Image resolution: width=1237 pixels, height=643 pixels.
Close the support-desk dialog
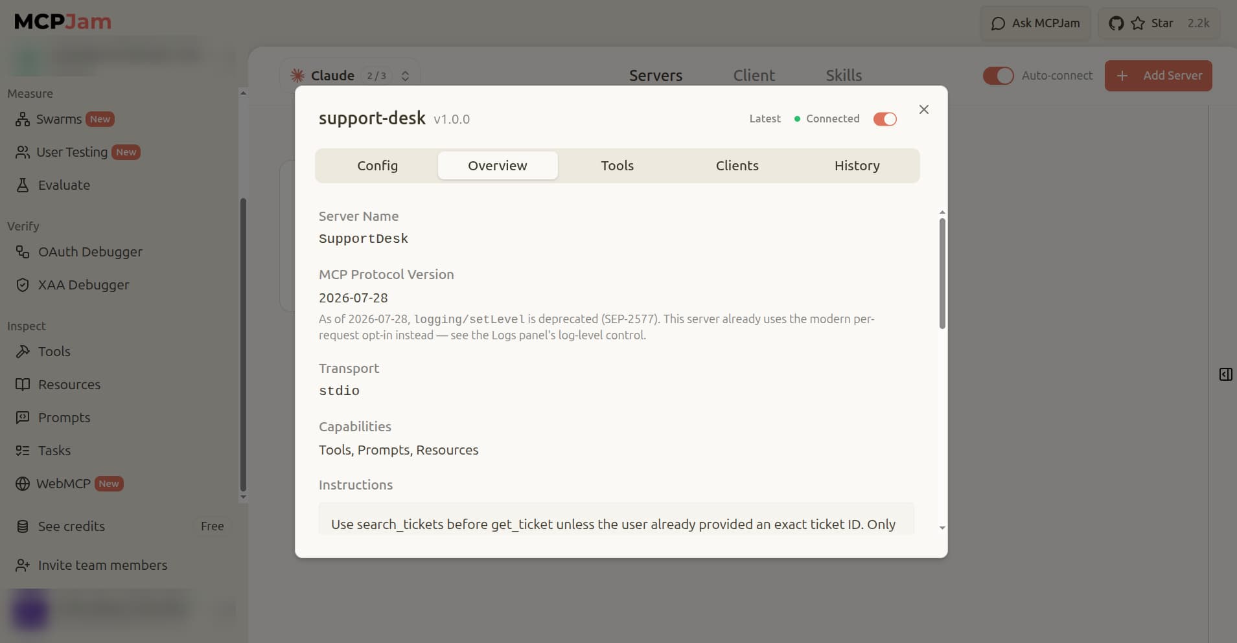[x=924, y=109]
